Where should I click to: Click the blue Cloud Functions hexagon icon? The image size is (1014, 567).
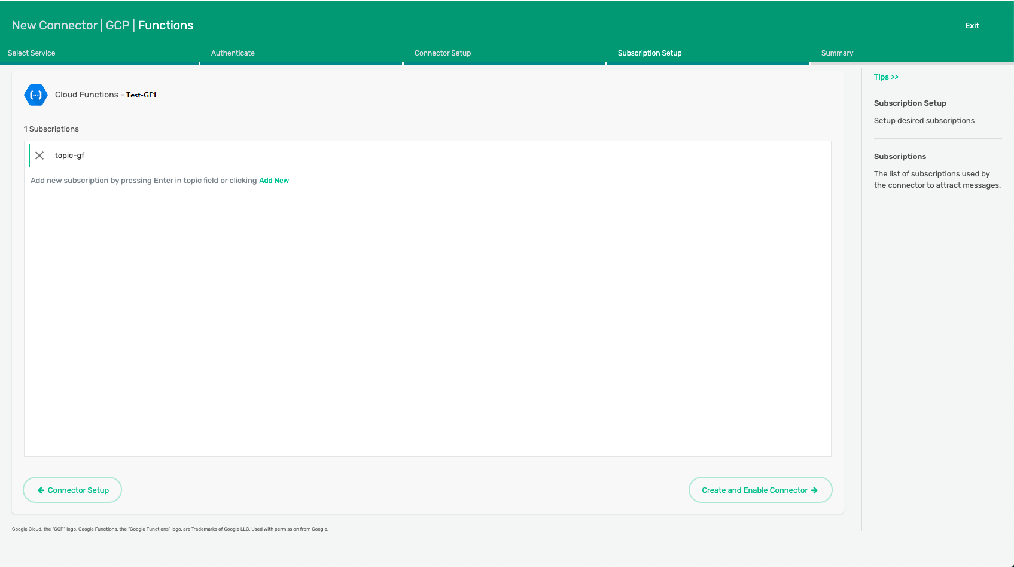[36, 95]
